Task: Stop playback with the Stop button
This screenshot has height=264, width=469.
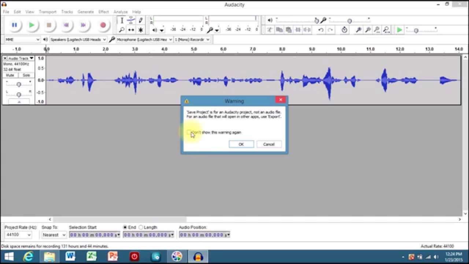Action: [x=49, y=25]
